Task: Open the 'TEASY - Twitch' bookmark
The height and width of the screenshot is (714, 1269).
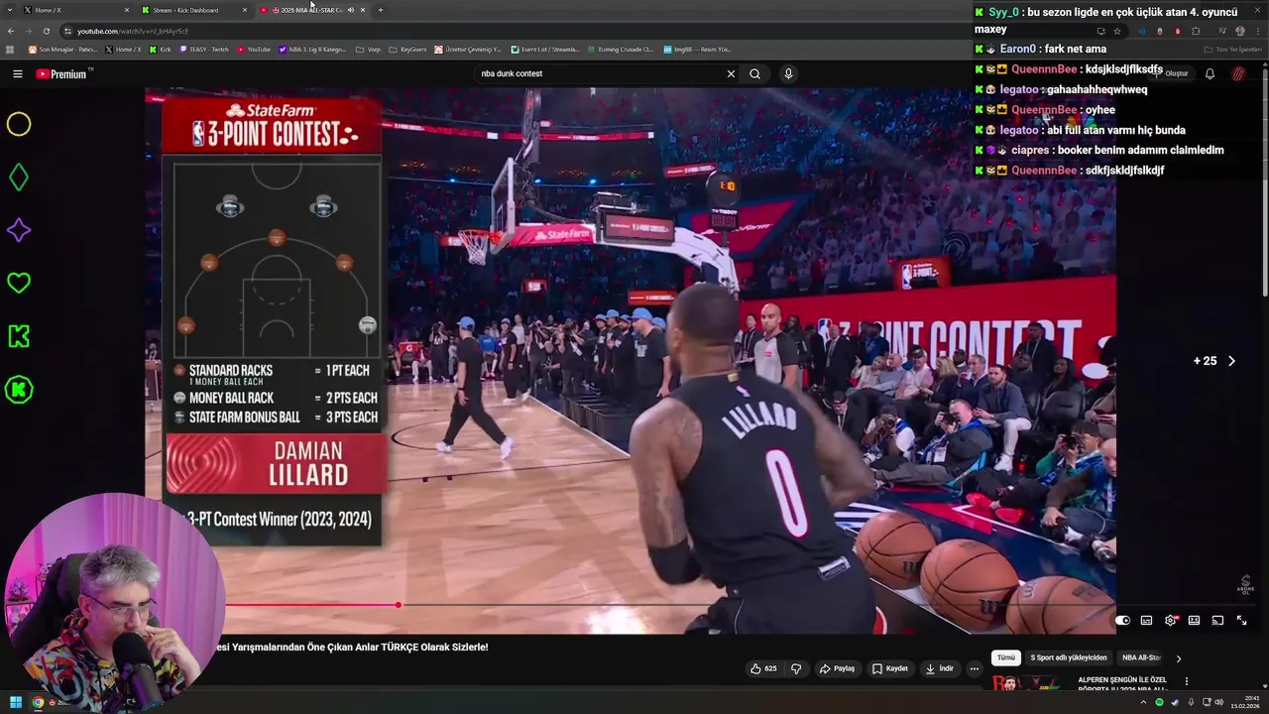Action: coord(204,49)
